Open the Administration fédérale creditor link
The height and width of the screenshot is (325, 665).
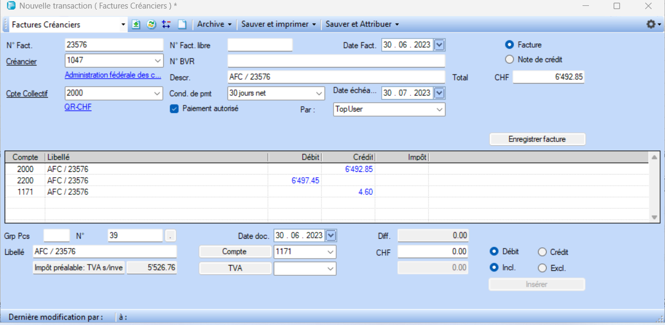point(113,75)
